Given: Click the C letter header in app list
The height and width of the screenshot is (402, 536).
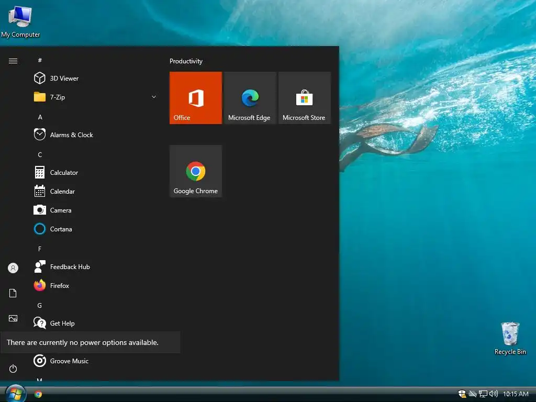Looking at the screenshot, I should coord(40,154).
